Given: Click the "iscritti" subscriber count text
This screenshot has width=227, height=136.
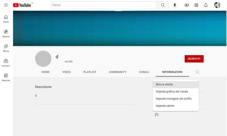Looking at the screenshot, I should point(68,61).
